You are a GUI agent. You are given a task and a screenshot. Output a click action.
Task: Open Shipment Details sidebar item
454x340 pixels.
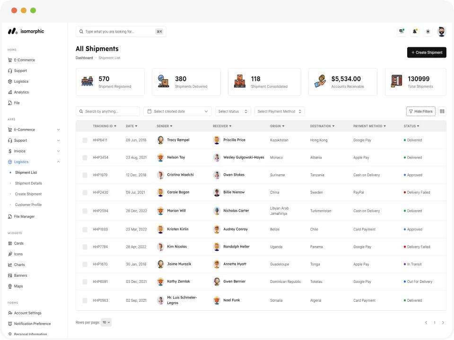(x=28, y=183)
